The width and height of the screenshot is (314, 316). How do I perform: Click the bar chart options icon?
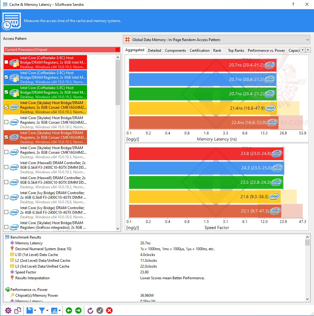point(54,310)
